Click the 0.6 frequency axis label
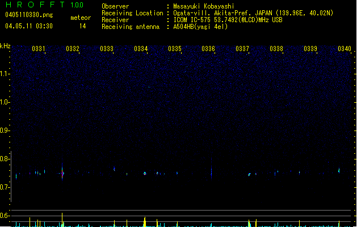357x227 pixels. pos(5,216)
